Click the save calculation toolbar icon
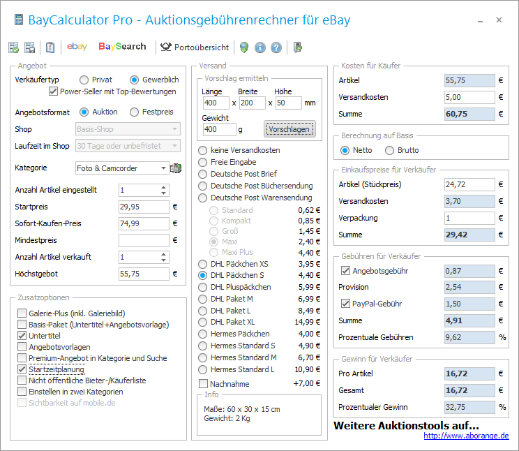Screen dimensions: 519x451 coord(30,47)
